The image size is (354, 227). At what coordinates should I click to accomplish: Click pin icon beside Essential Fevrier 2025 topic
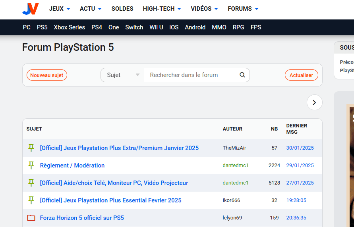(x=31, y=200)
